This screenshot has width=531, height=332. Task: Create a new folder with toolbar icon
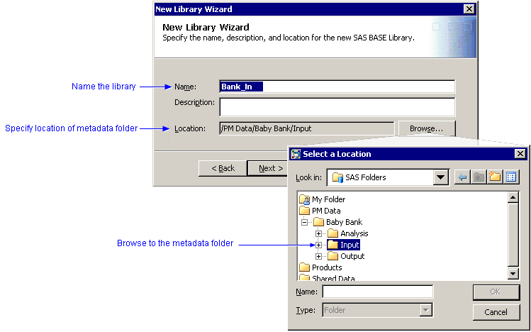pos(495,177)
